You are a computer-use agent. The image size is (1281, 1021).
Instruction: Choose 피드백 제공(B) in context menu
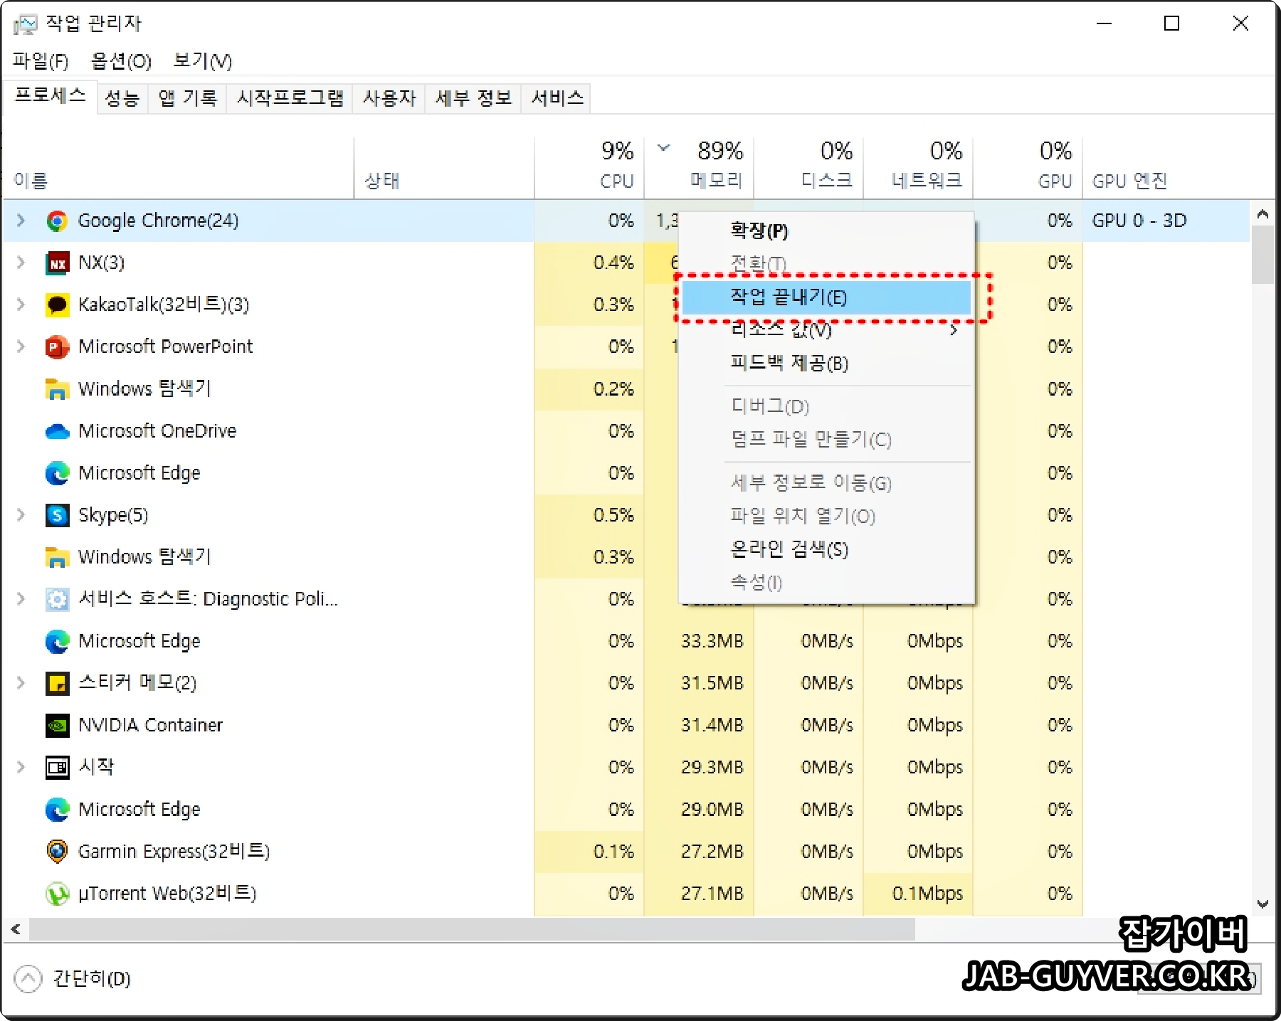point(826,364)
